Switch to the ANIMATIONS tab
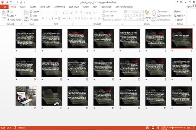 60,7
